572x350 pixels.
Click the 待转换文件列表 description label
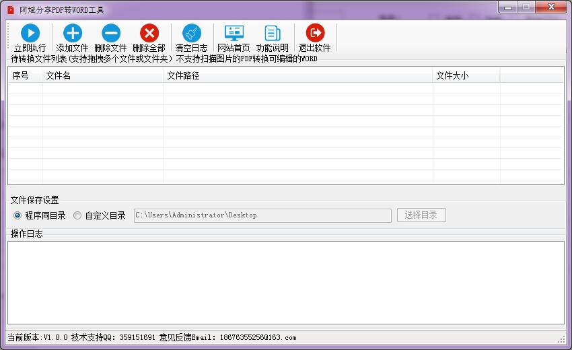pyautogui.click(x=164, y=59)
